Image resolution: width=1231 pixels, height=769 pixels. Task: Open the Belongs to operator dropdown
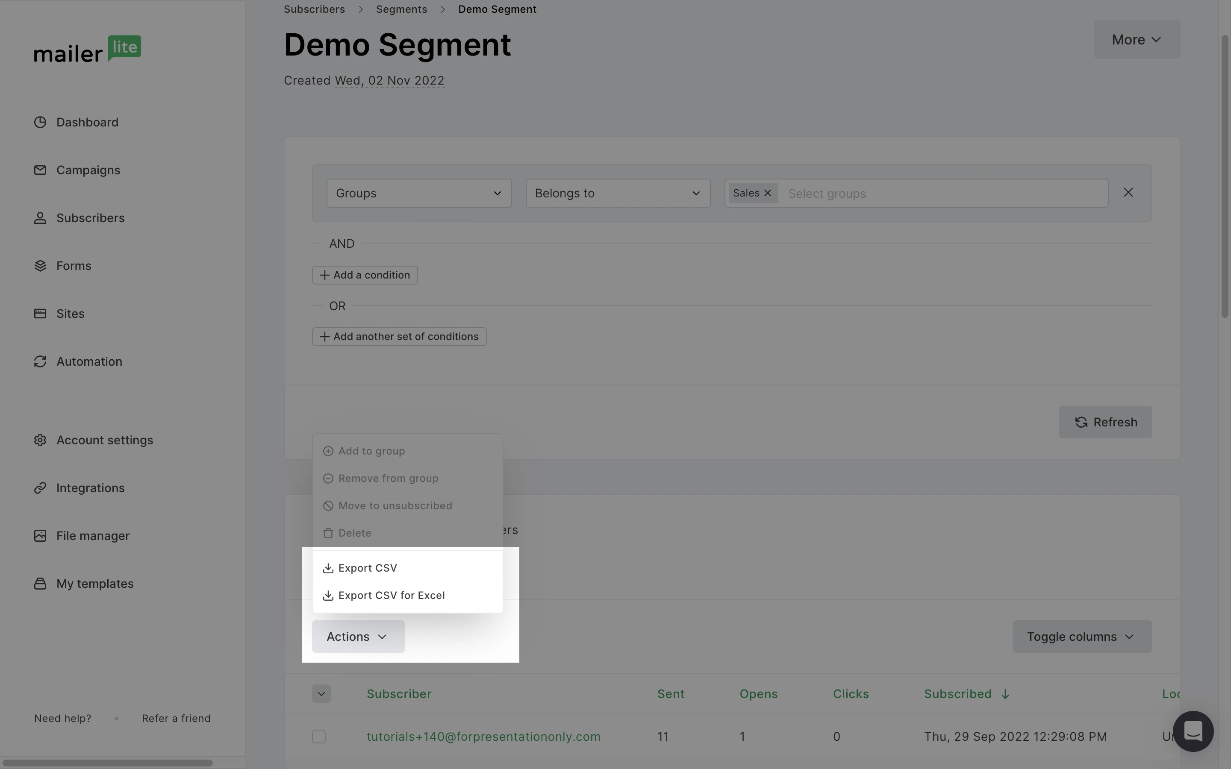click(618, 193)
